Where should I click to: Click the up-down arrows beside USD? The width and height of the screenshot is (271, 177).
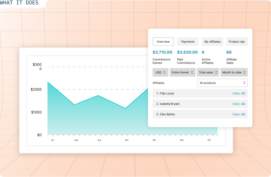click(x=164, y=72)
